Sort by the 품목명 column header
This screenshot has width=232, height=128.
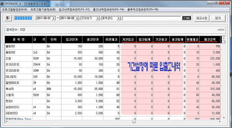coord(18,40)
